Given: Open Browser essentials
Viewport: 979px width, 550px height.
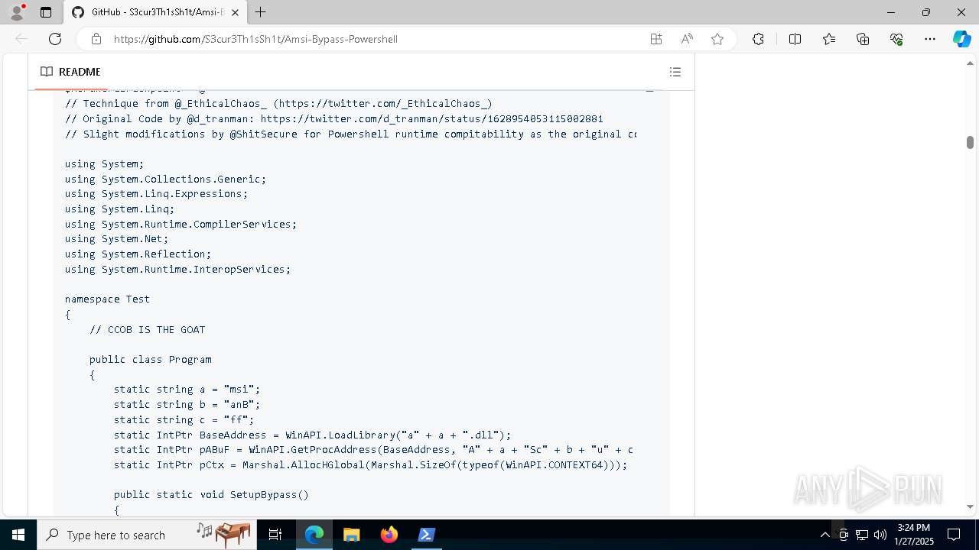Looking at the screenshot, I should [x=896, y=39].
